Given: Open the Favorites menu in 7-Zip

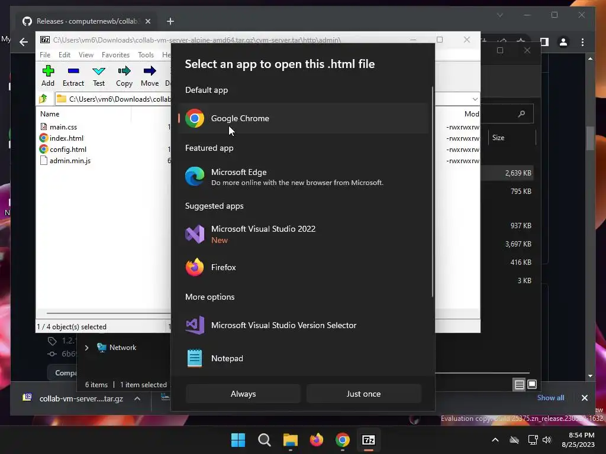Looking at the screenshot, I should click(x=115, y=55).
